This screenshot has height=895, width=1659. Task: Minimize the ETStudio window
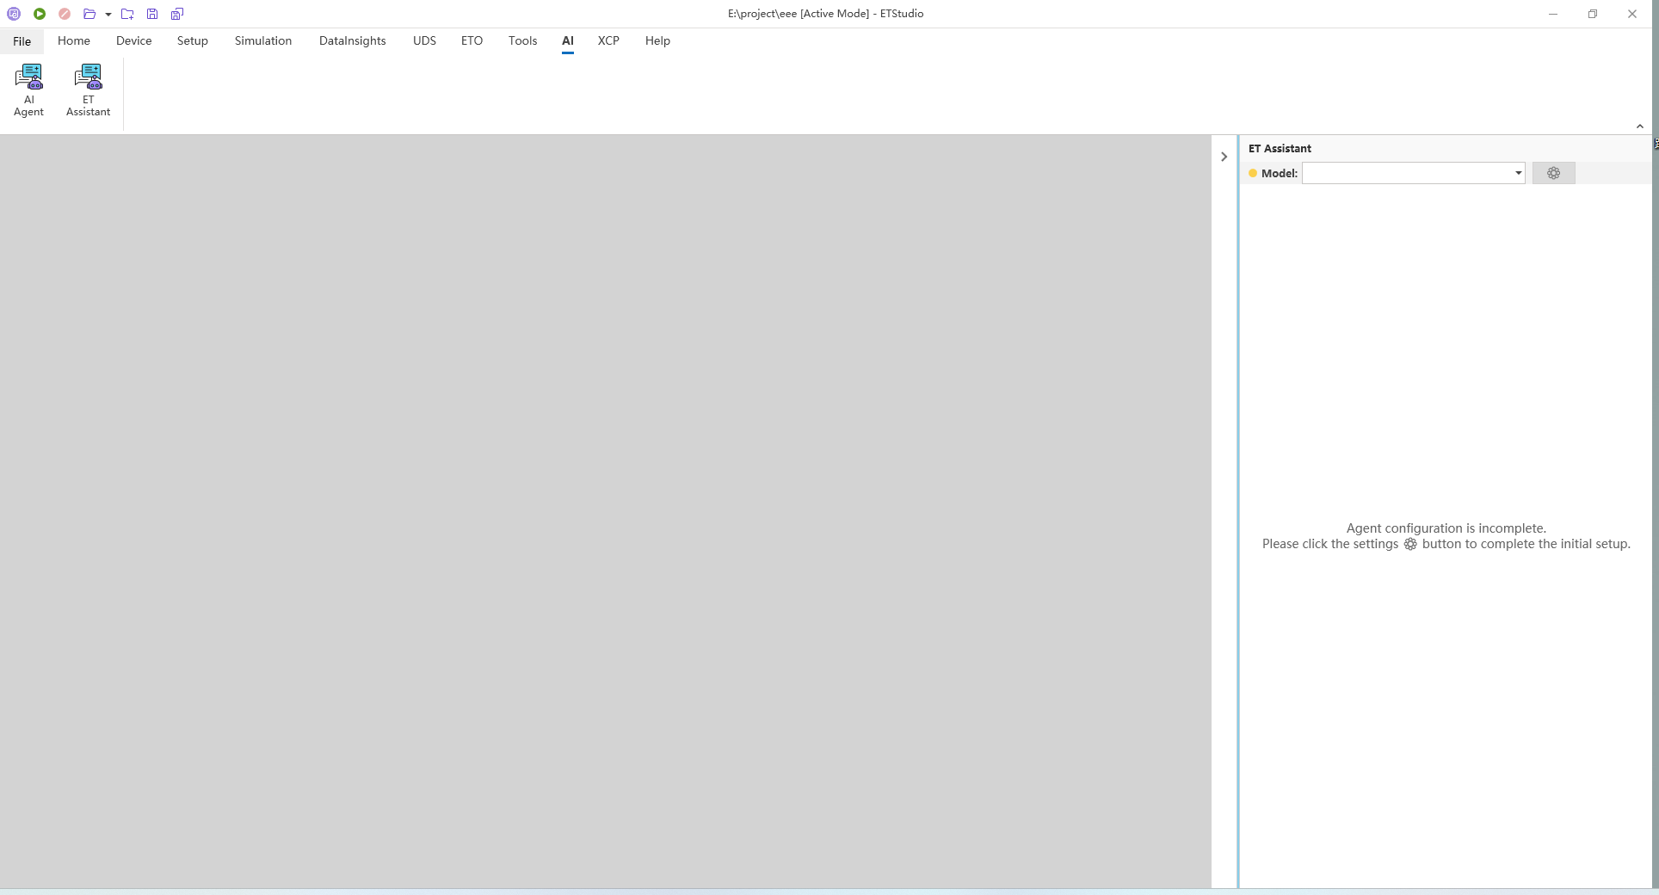tap(1553, 14)
